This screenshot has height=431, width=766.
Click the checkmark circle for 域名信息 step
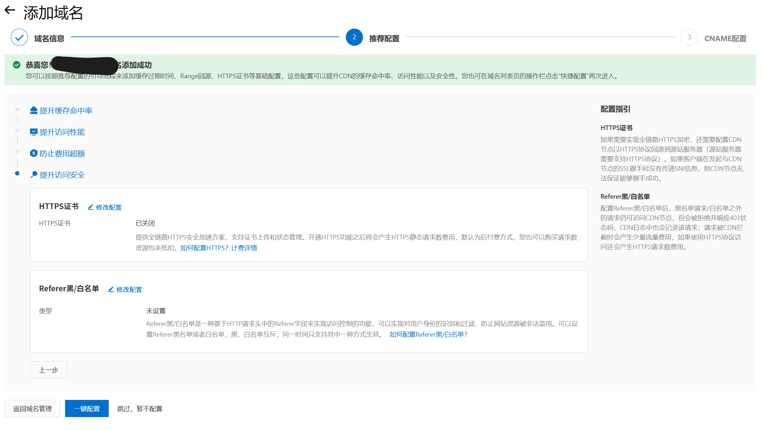click(19, 37)
